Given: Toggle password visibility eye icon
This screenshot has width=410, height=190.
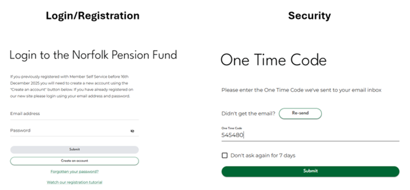Looking at the screenshot, I should point(132,131).
